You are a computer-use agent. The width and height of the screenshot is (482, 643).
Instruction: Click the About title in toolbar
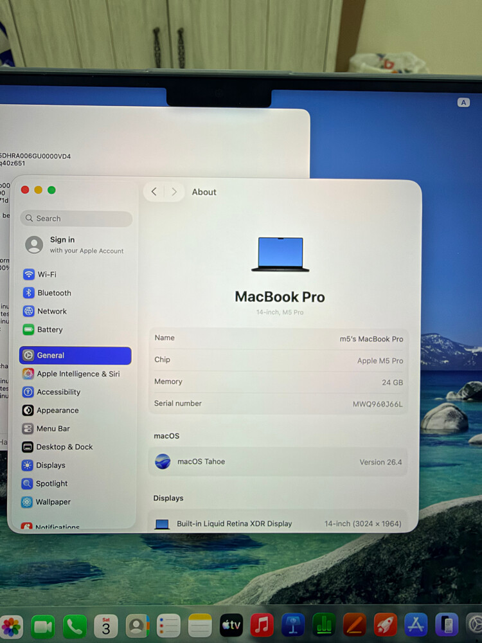204,192
